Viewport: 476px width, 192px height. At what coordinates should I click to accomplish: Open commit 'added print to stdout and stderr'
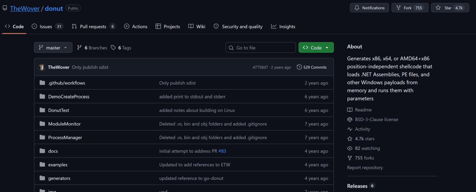[192, 97]
